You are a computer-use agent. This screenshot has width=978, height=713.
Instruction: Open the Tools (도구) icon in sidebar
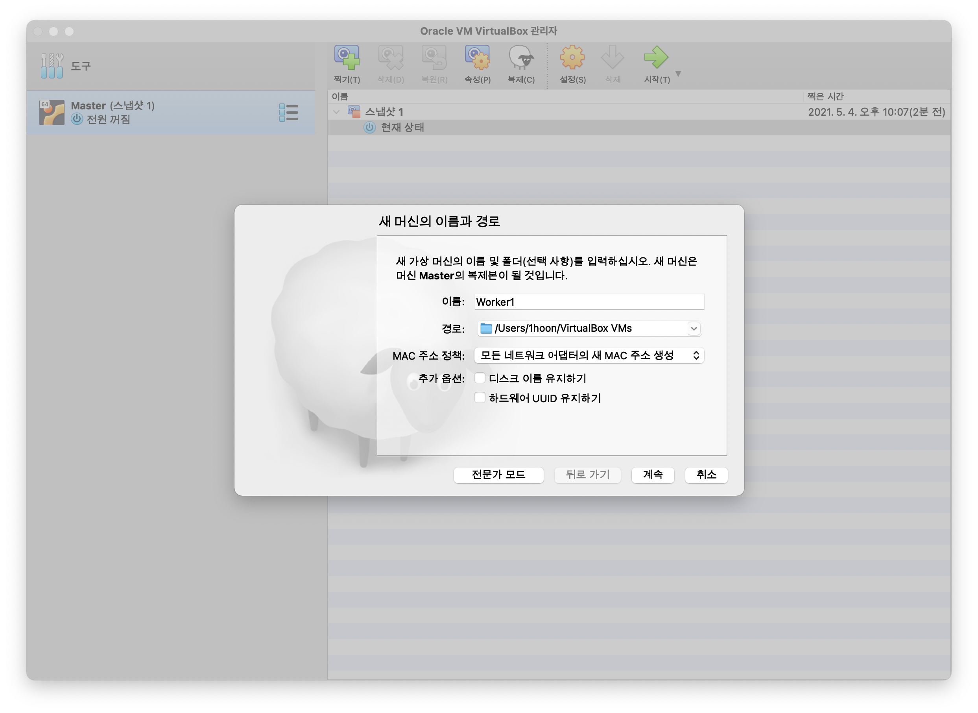coord(52,66)
